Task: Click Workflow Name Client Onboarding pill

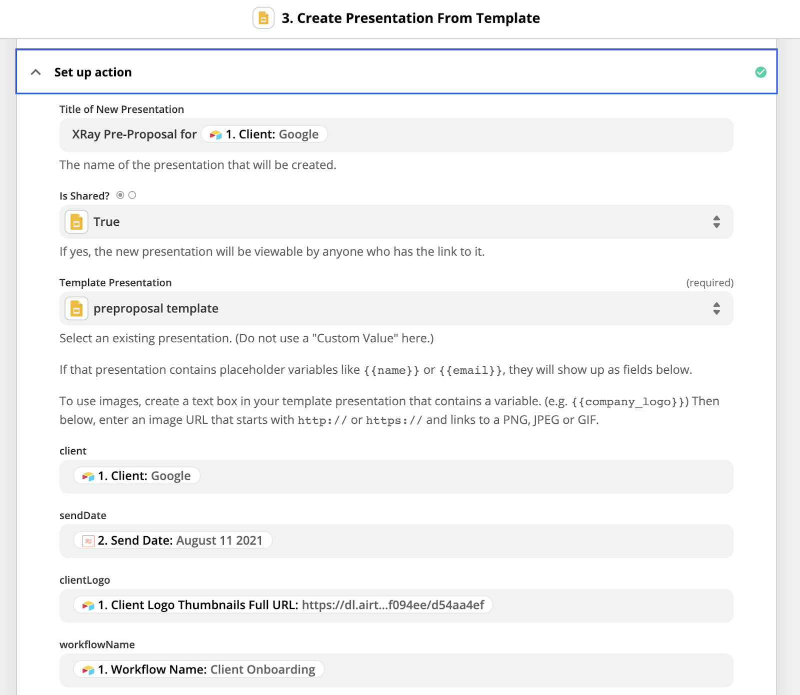Action: (x=199, y=670)
